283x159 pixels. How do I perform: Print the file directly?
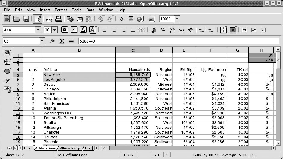pos(59,19)
